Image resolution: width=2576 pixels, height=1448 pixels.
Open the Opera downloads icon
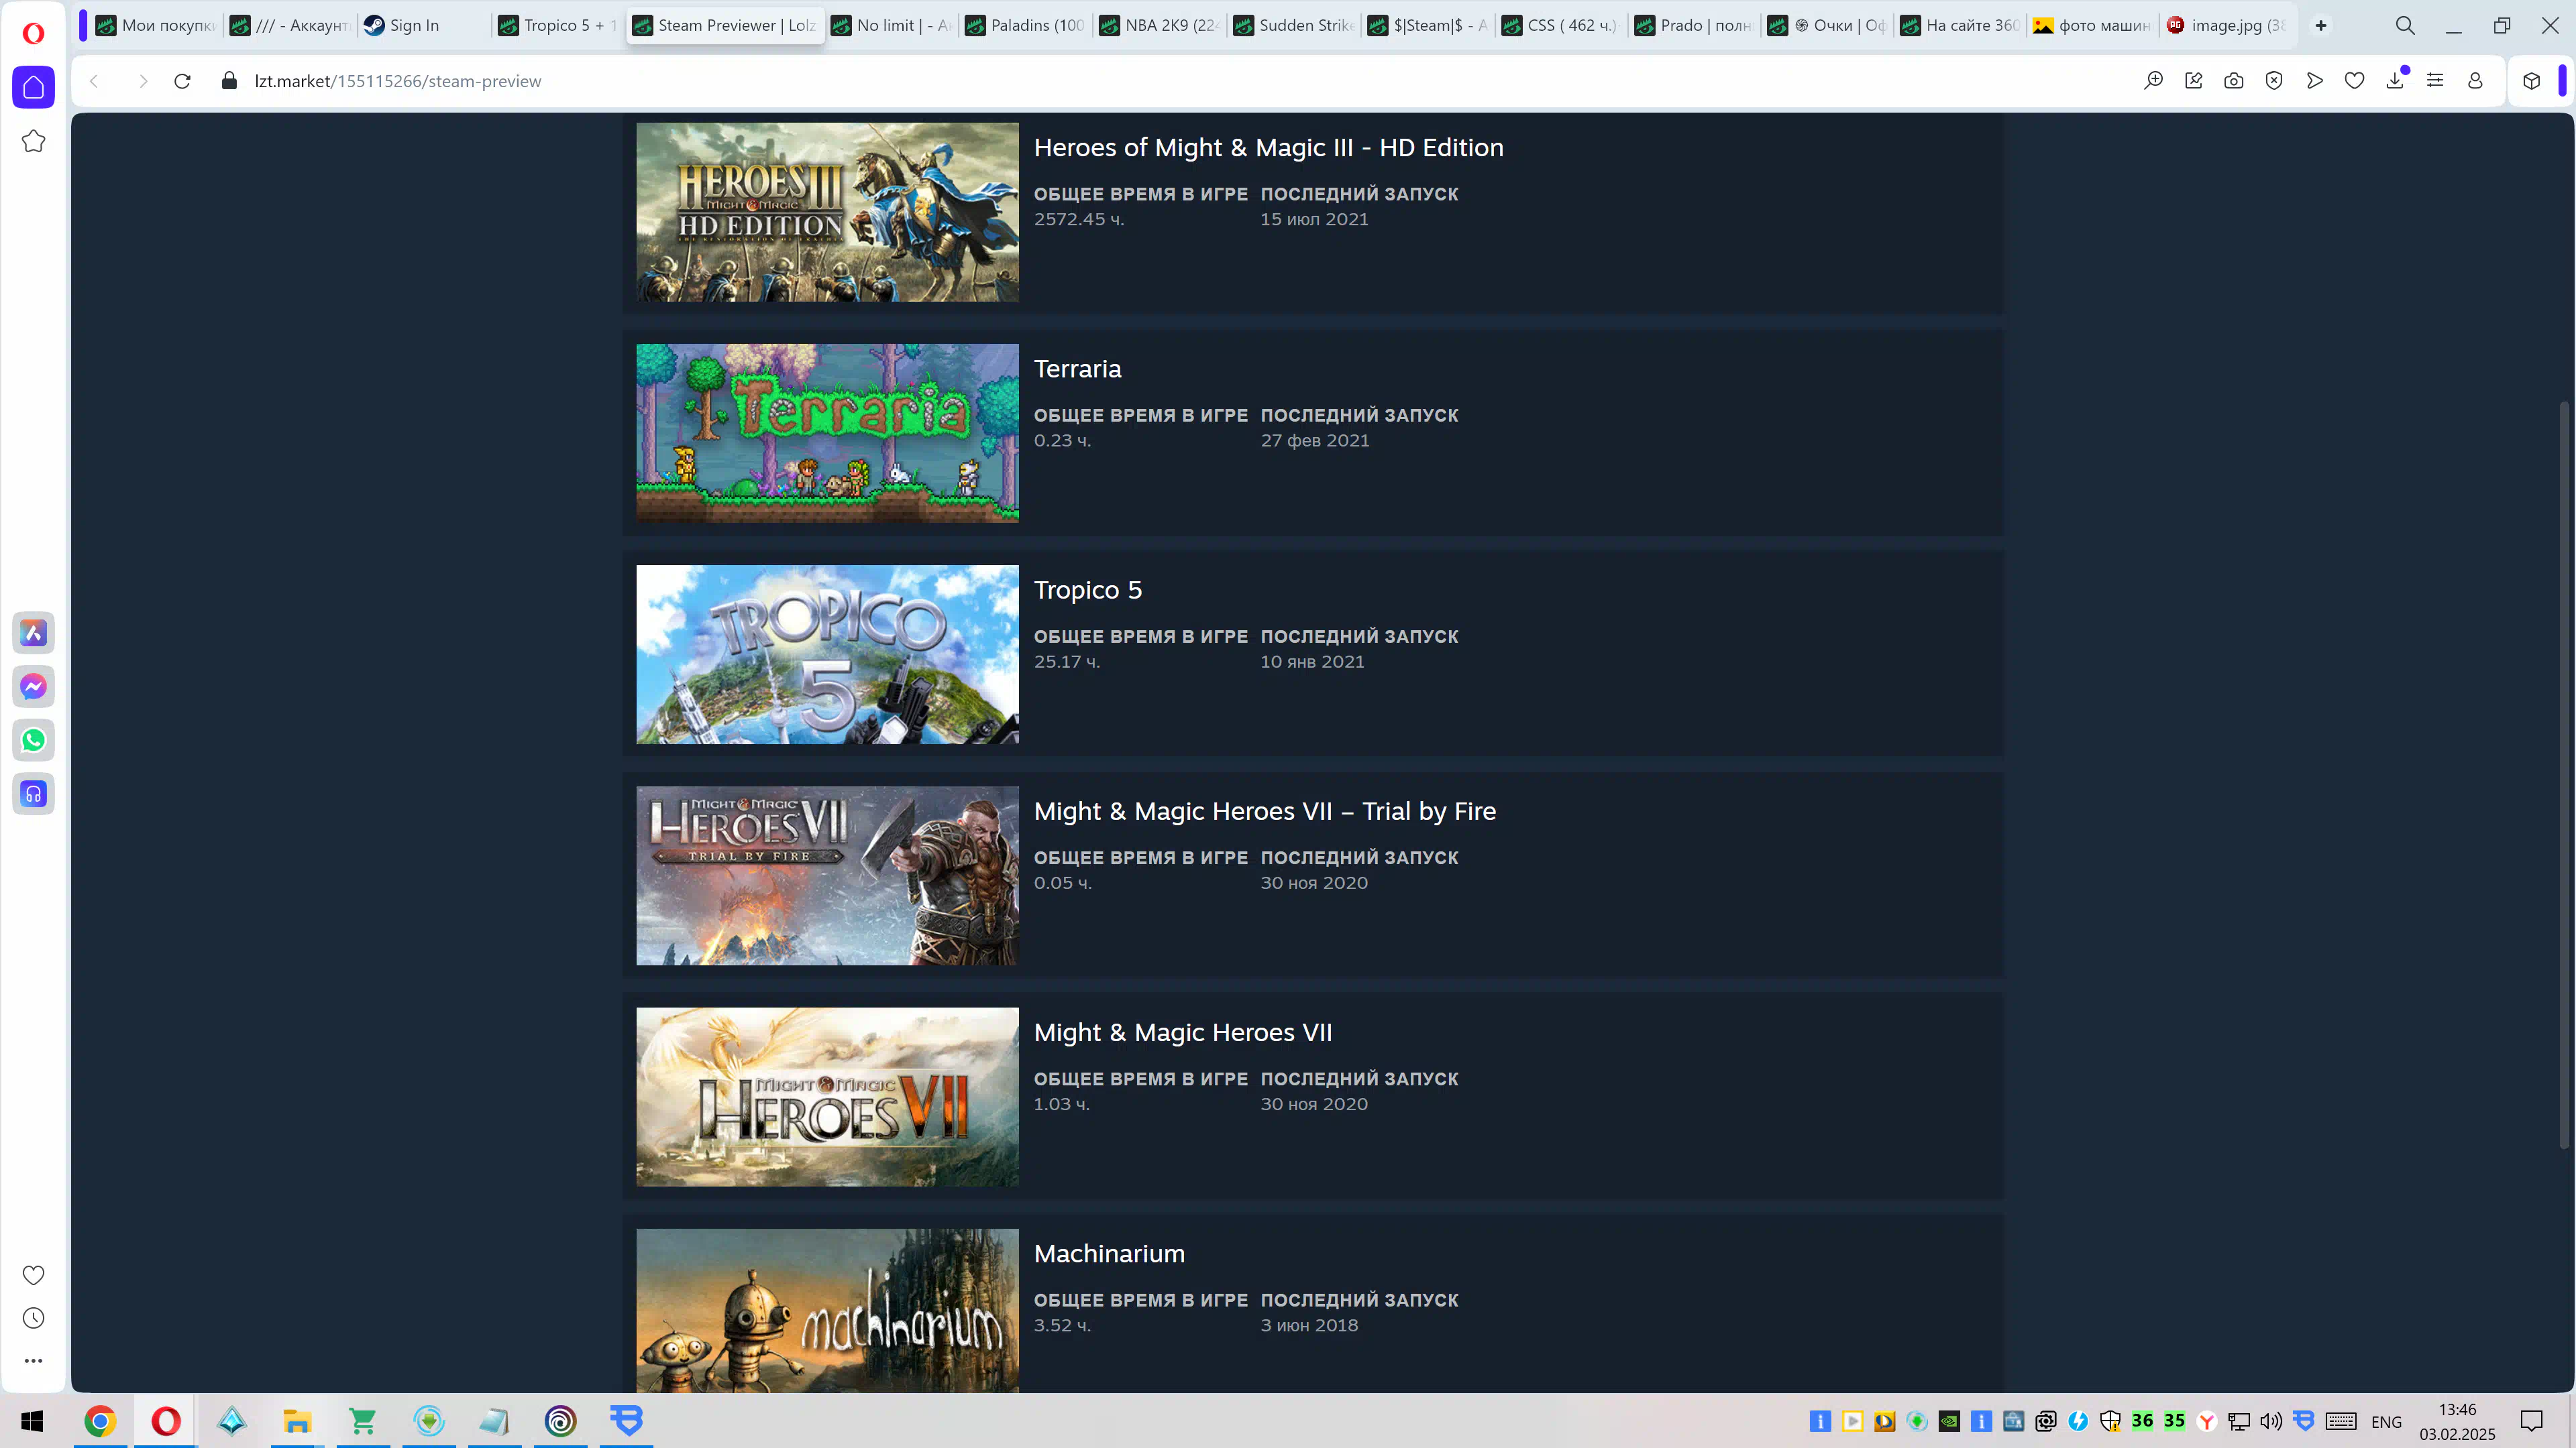click(2394, 81)
